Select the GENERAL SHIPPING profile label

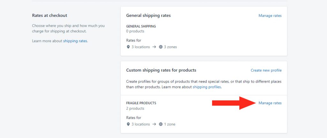pos(141,26)
